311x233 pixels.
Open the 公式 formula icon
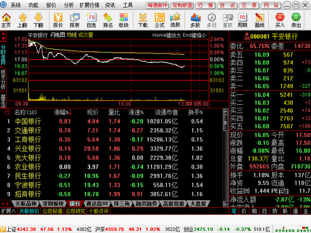(x=159, y=21)
